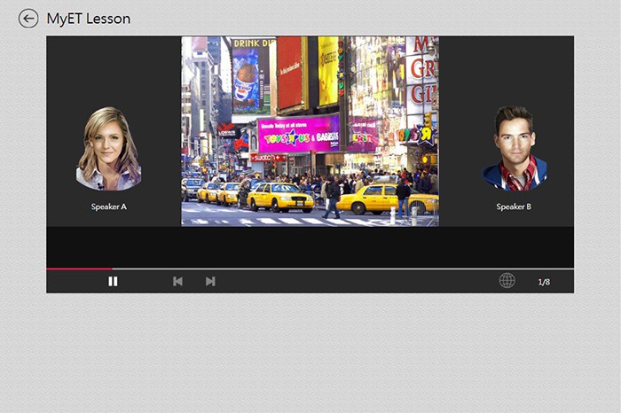Click the red played portion of the progress bar
The width and height of the screenshot is (621, 413).
pyautogui.click(x=79, y=268)
